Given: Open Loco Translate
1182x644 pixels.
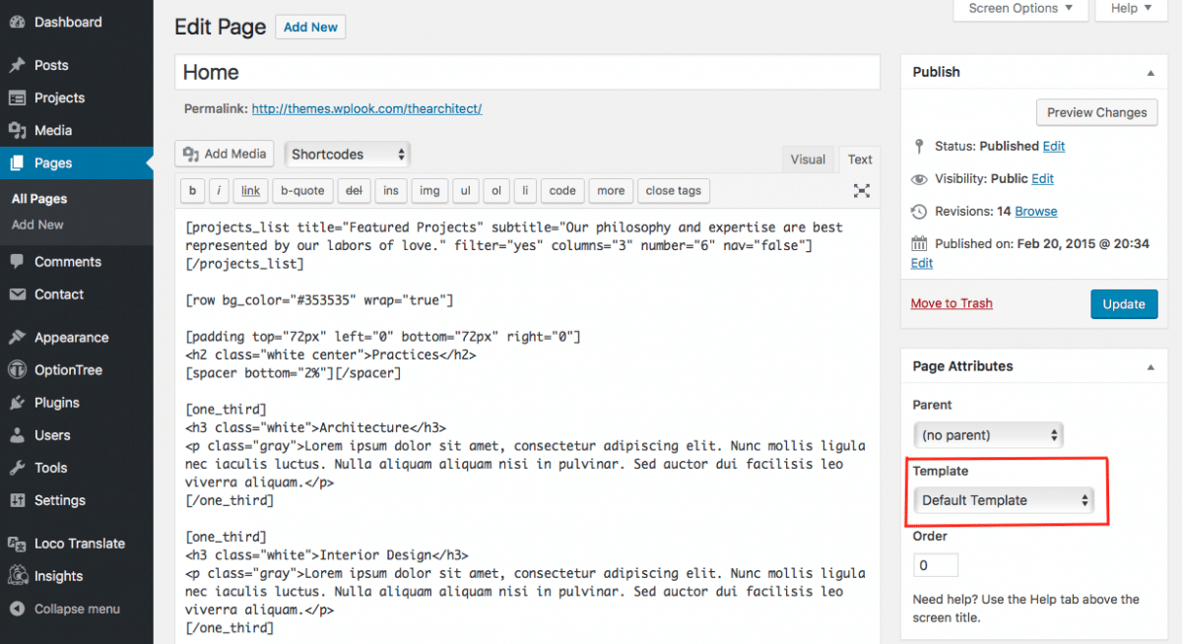Looking at the screenshot, I should pos(76,543).
